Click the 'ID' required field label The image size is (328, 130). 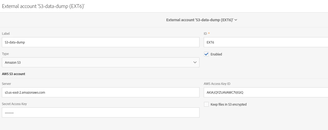[205, 34]
